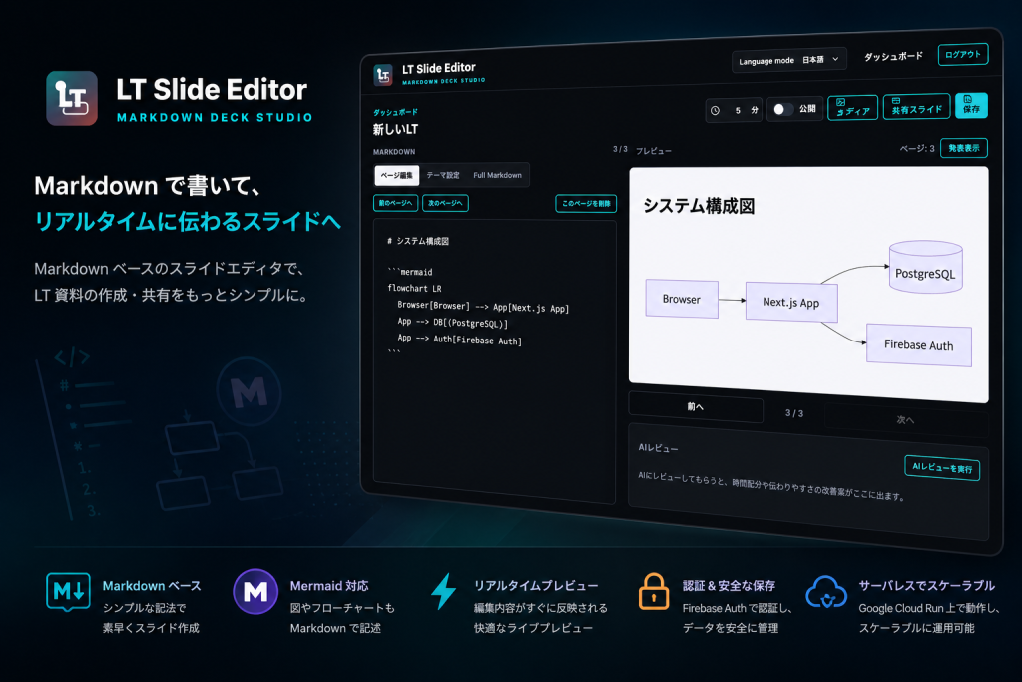The height and width of the screenshot is (682, 1022).
Task: Click the clock icon beside 5 分
Action: pyautogui.click(x=715, y=110)
